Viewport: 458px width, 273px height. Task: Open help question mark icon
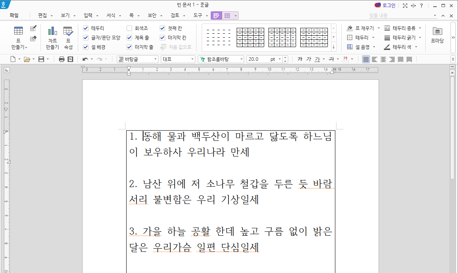pyautogui.click(x=421, y=5)
